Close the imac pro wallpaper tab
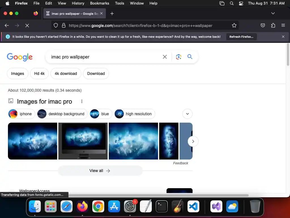The height and width of the screenshot is (218, 290). click(x=101, y=13)
